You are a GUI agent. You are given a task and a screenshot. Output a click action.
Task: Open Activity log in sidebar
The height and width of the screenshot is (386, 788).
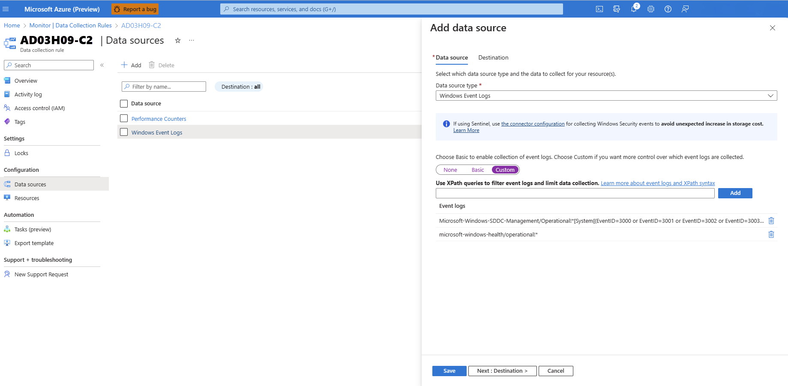point(28,95)
